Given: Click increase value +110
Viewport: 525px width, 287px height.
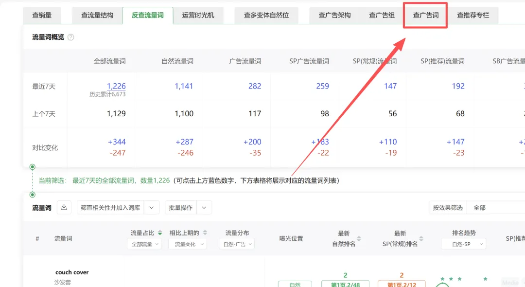Looking at the screenshot, I should pos(388,142).
